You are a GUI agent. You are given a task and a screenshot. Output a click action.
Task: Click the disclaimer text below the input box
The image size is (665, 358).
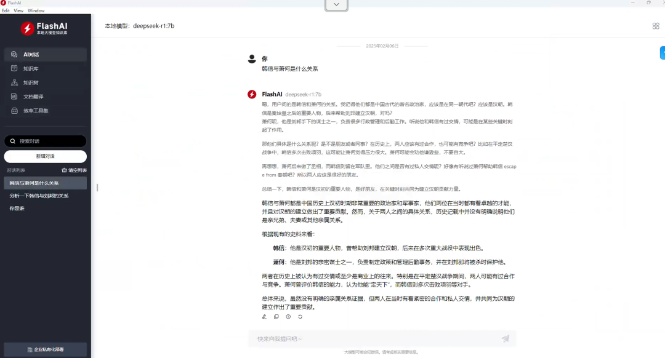[x=382, y=352]
